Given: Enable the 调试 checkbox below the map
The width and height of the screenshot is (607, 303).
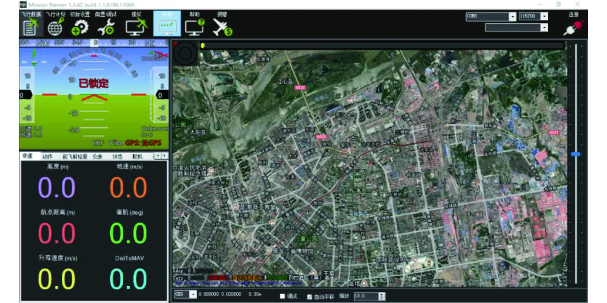Looking at the screenshot, I should [283, 296].
